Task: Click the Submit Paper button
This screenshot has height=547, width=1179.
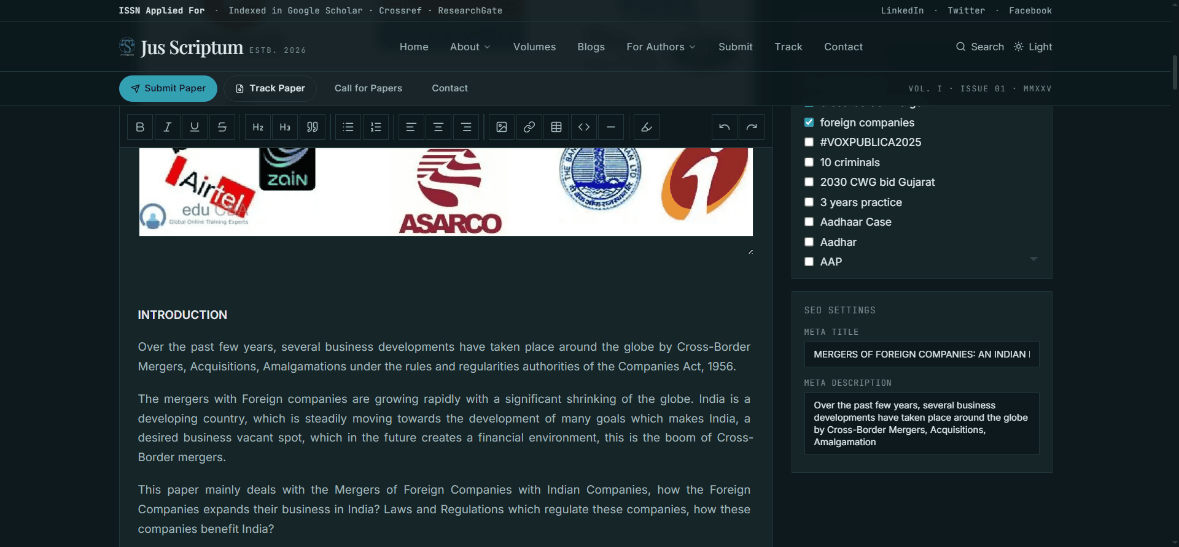Action: click(x=168, y=88)
